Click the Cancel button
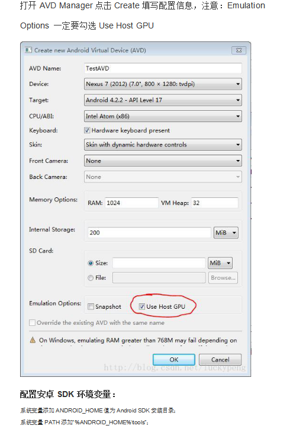 pos(220,360)
